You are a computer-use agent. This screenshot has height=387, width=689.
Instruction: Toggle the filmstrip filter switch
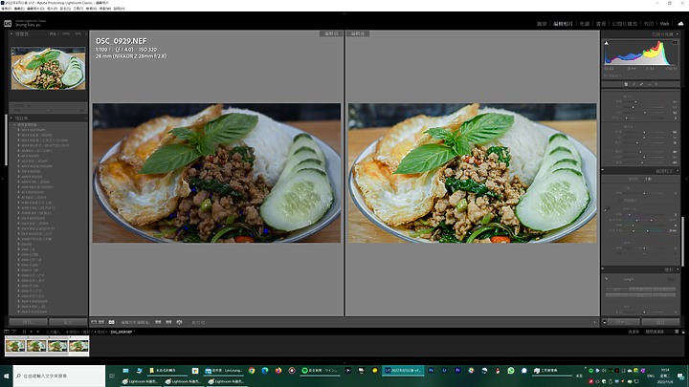(x=683, y=332)
